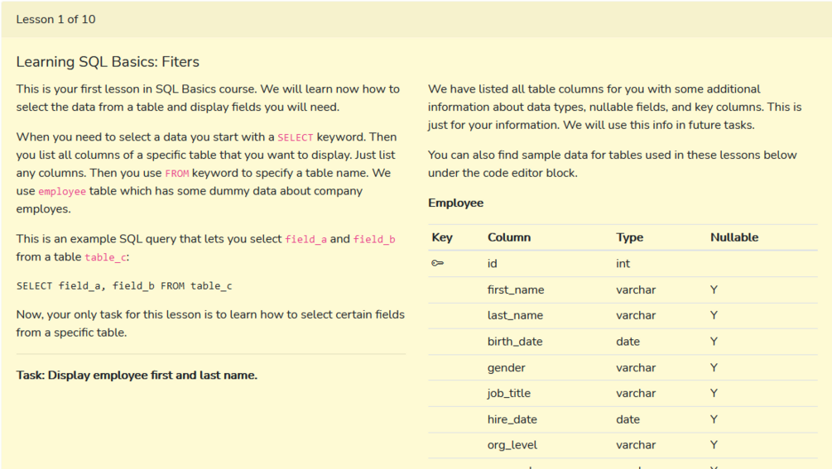The height and width of the screenshot is (469, 832).
Task: Click the highlighted FROM keyword
Action: [x=177, y=174]
